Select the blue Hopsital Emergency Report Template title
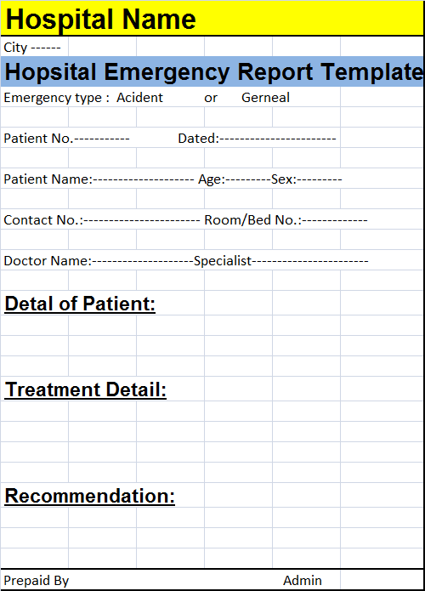Image resolution: width=425 pixels, height=591 pixels. click(x=212, y=71)
